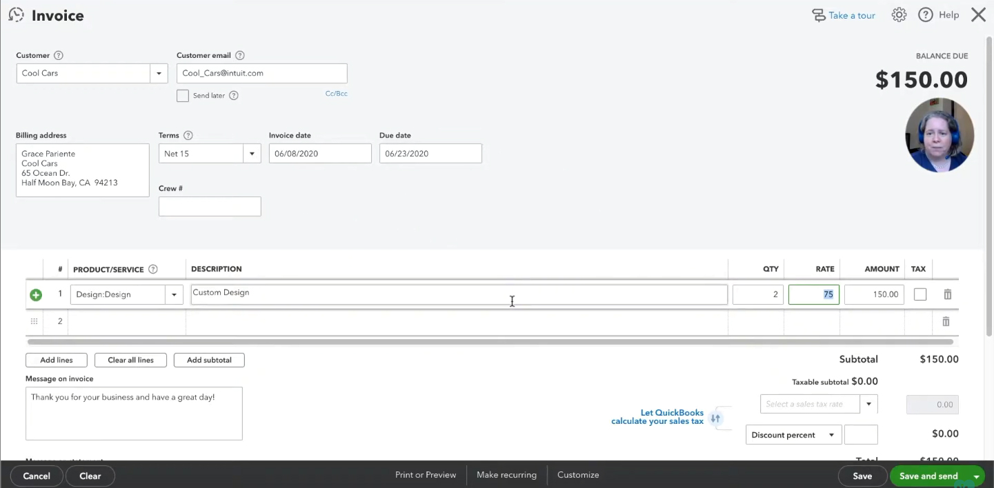Viewport: 994px width, 488px height.
Task: Click the Add lines button
Action: click(57, 360)
